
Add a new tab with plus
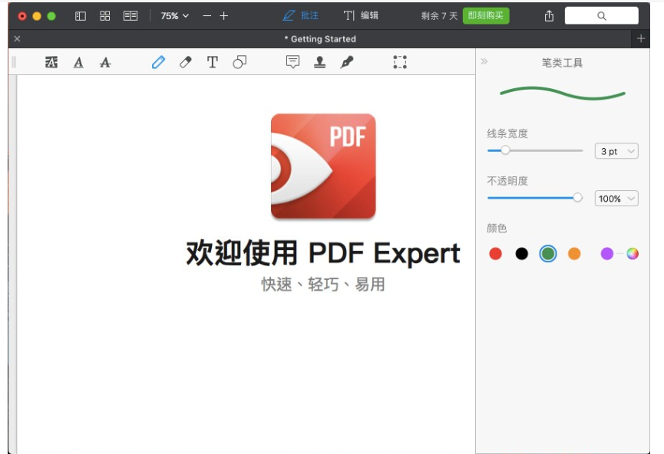pos(641,38)
